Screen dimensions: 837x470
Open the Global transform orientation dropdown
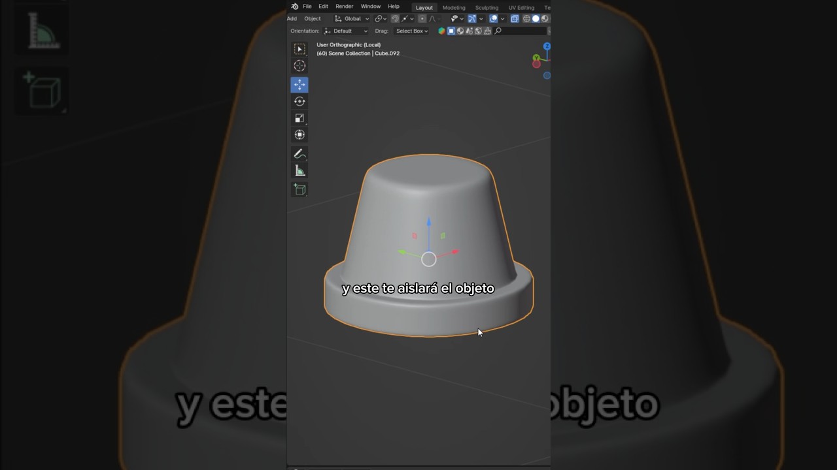(x=351, y=19)
